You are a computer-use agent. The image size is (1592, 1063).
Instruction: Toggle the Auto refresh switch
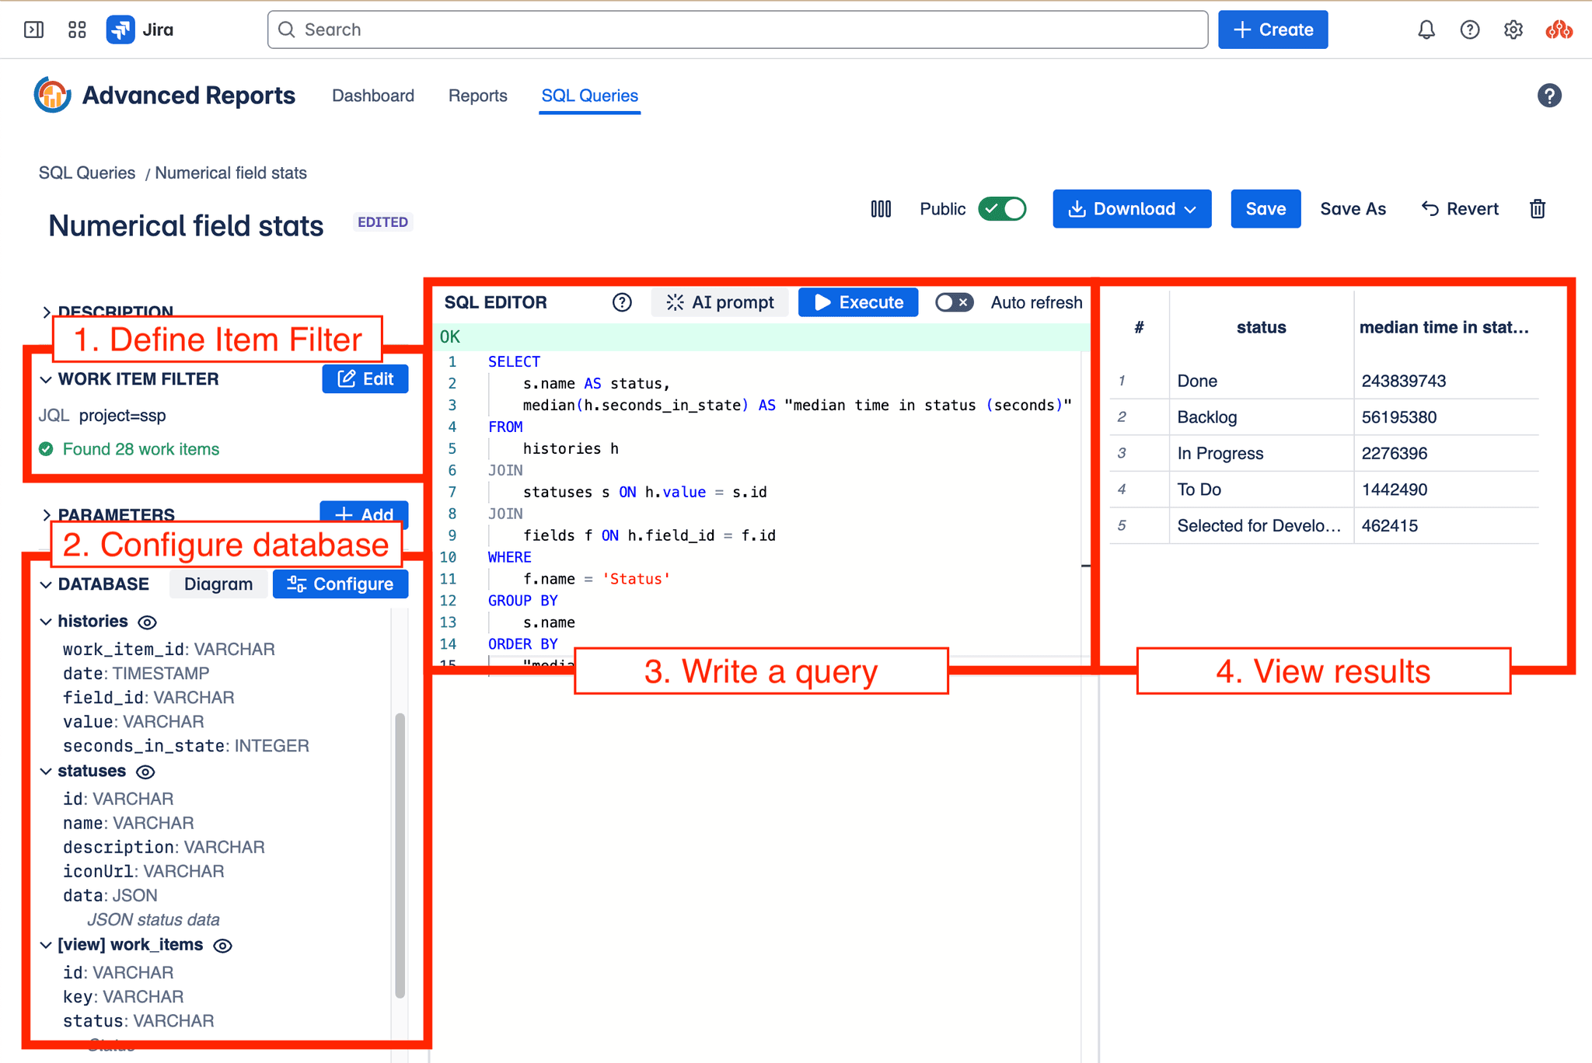[x=954, y=302]
